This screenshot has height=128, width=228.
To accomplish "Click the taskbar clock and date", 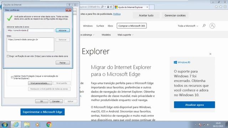I will click(218, 125).
